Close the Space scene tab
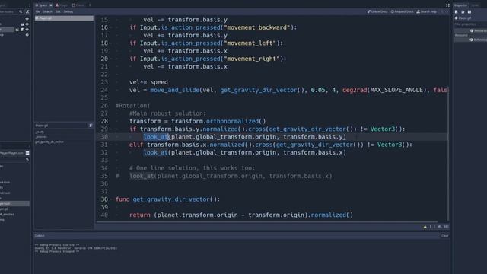The height and width of the screenshot is (274, 487). point(51,5)
